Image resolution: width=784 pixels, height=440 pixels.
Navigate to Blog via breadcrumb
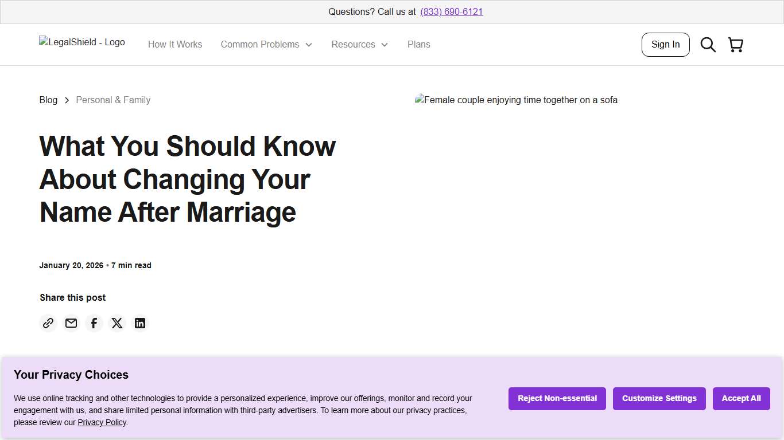pos(48,100)
